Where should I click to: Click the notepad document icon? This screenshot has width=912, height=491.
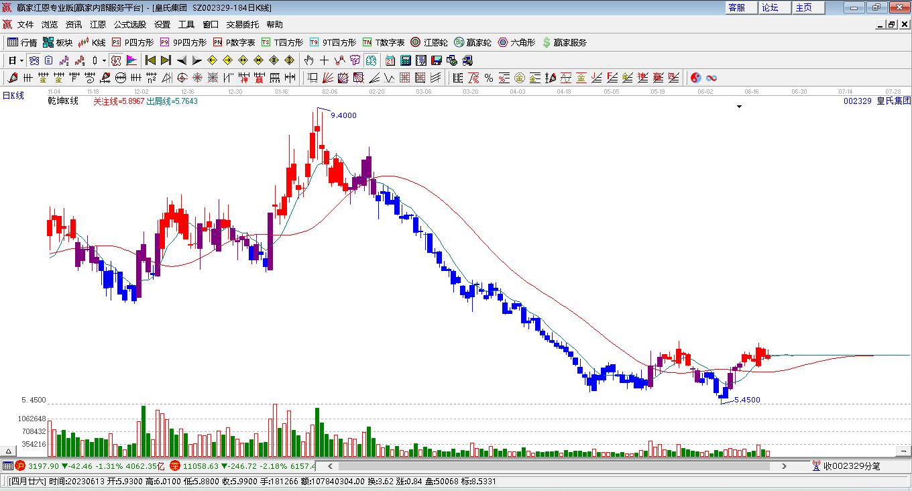pyautogui.click(x=420, y=60)
